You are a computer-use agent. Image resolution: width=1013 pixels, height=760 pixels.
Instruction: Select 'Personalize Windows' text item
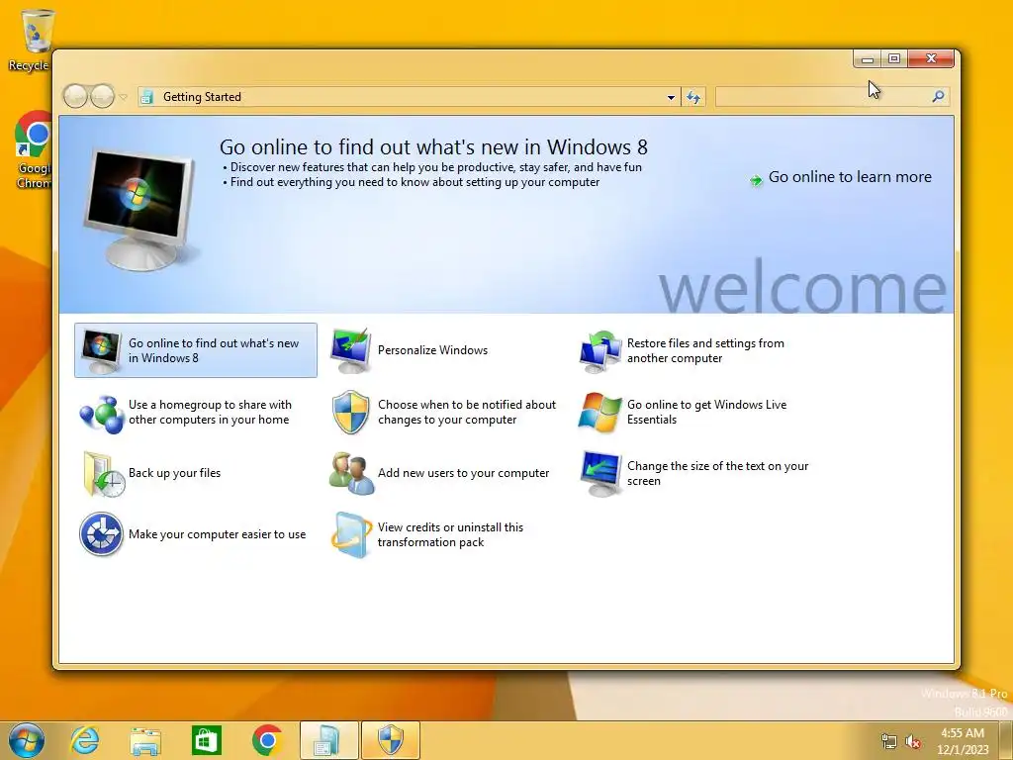(432, 350)
